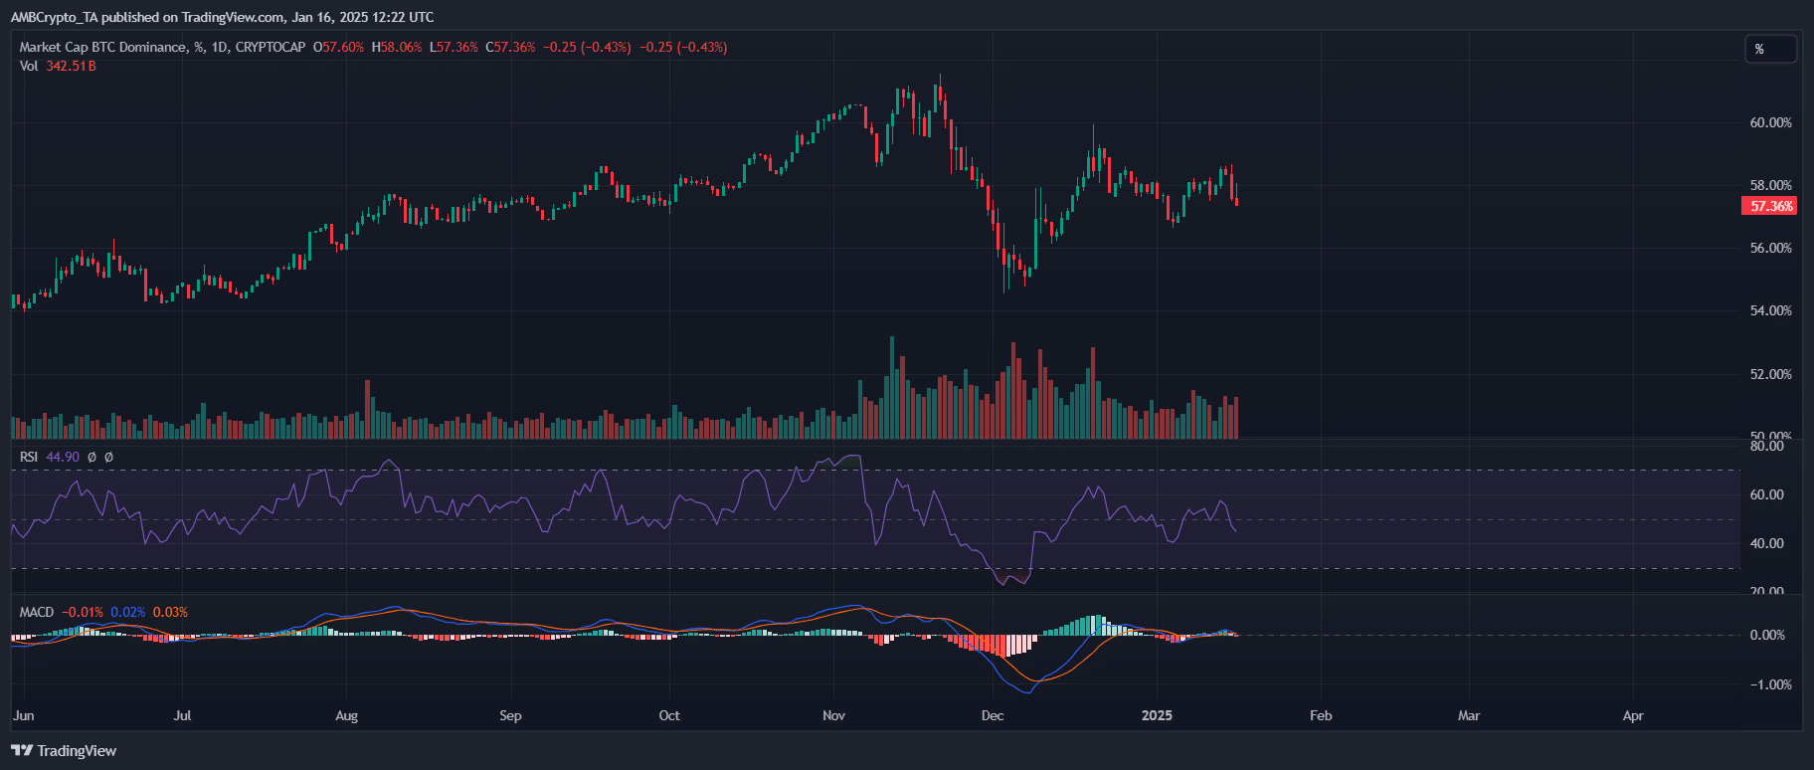The height and width of the screenshot is (770, 1814).
Task: Click the MACD indicator label
Action: tap(37, 612)
